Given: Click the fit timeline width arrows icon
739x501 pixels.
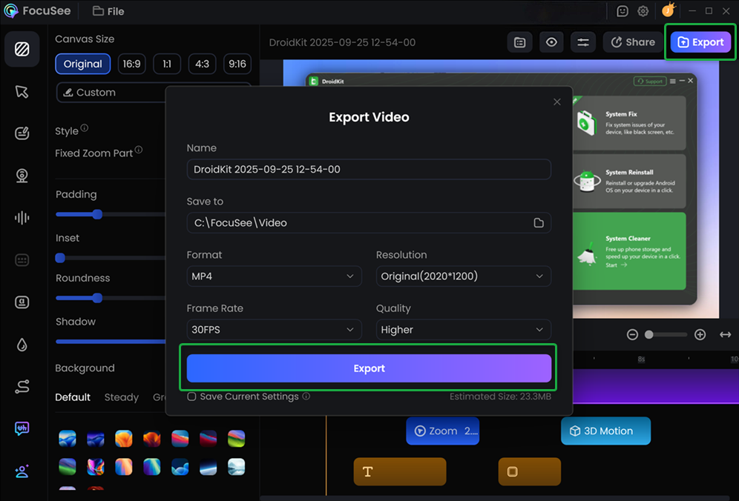Looking at the screenshot, I should [x=726, y=335].
